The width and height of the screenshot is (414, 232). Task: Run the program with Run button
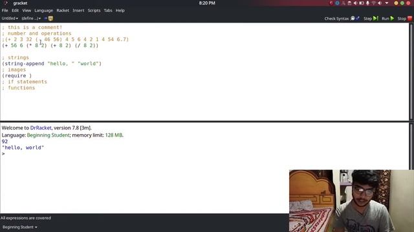pos(387,19)
